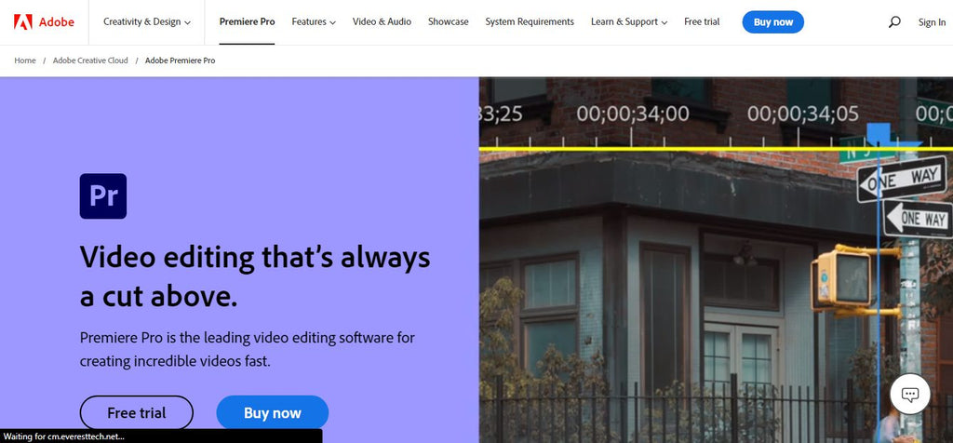Click timecode 00;00;34;05 on ruler

pyautogui.click(x=803, y=114)
